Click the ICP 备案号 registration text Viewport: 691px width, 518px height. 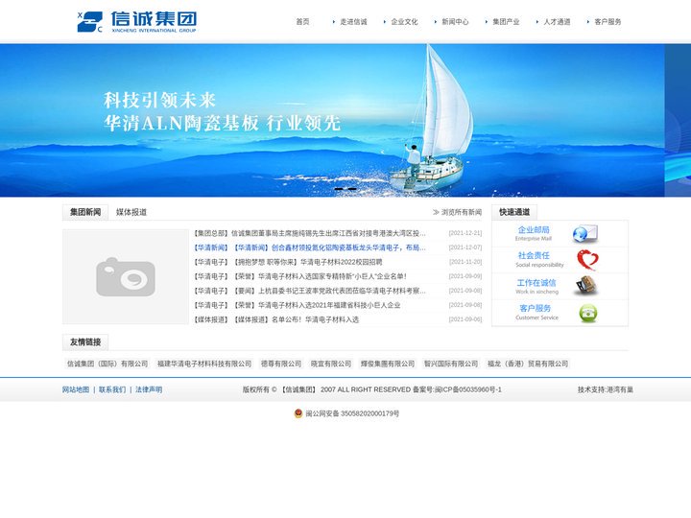point(457,389)
